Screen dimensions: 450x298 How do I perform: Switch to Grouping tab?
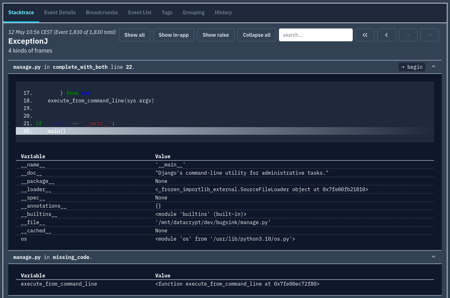pos(193,13)
